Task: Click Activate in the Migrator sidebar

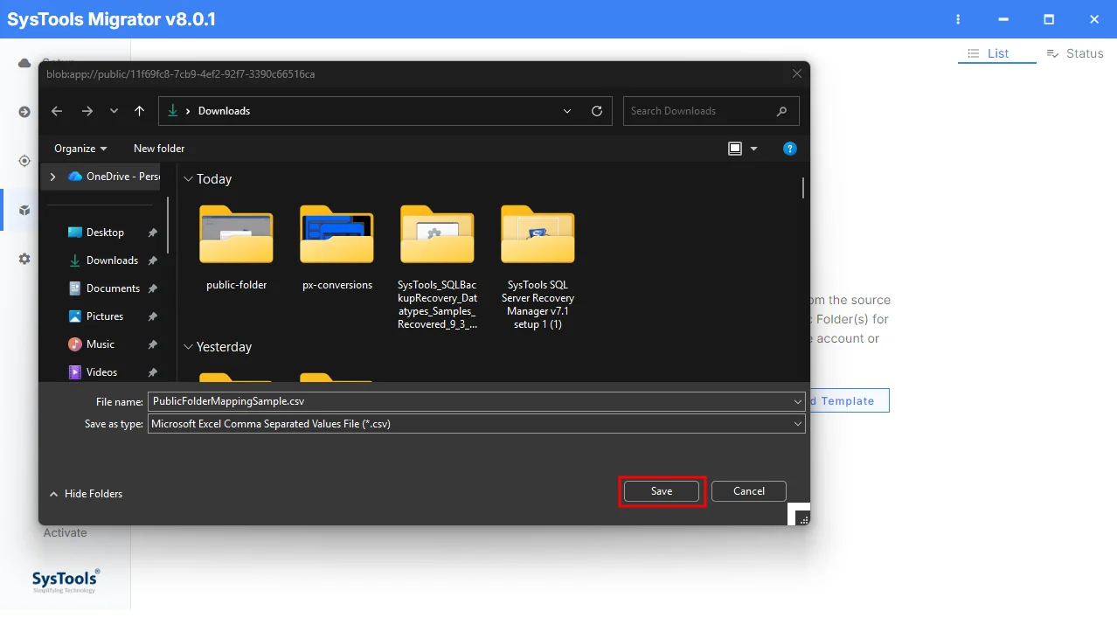Action: [66, 532]
